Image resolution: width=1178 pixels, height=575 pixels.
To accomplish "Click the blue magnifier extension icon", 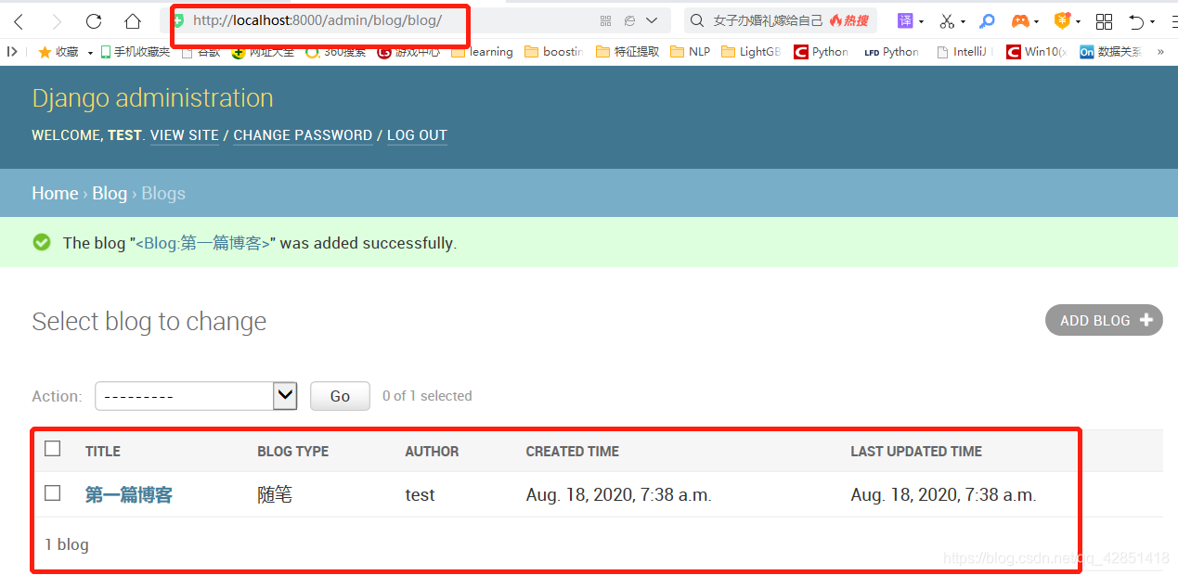I will [987, 20].
